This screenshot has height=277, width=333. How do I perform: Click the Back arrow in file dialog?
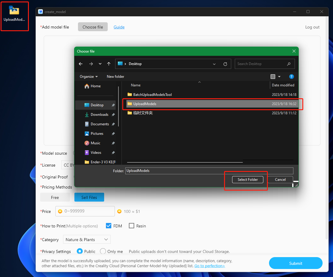click(81, 64)
